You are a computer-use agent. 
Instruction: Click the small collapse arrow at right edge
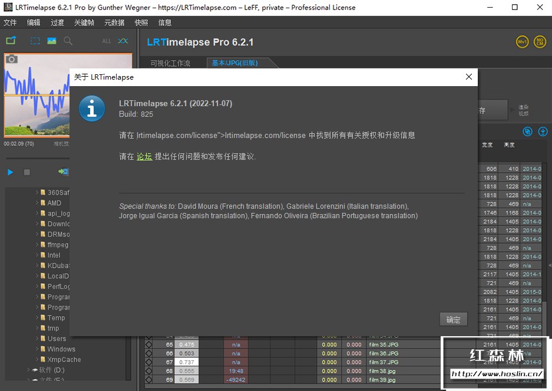pos(550,265)
